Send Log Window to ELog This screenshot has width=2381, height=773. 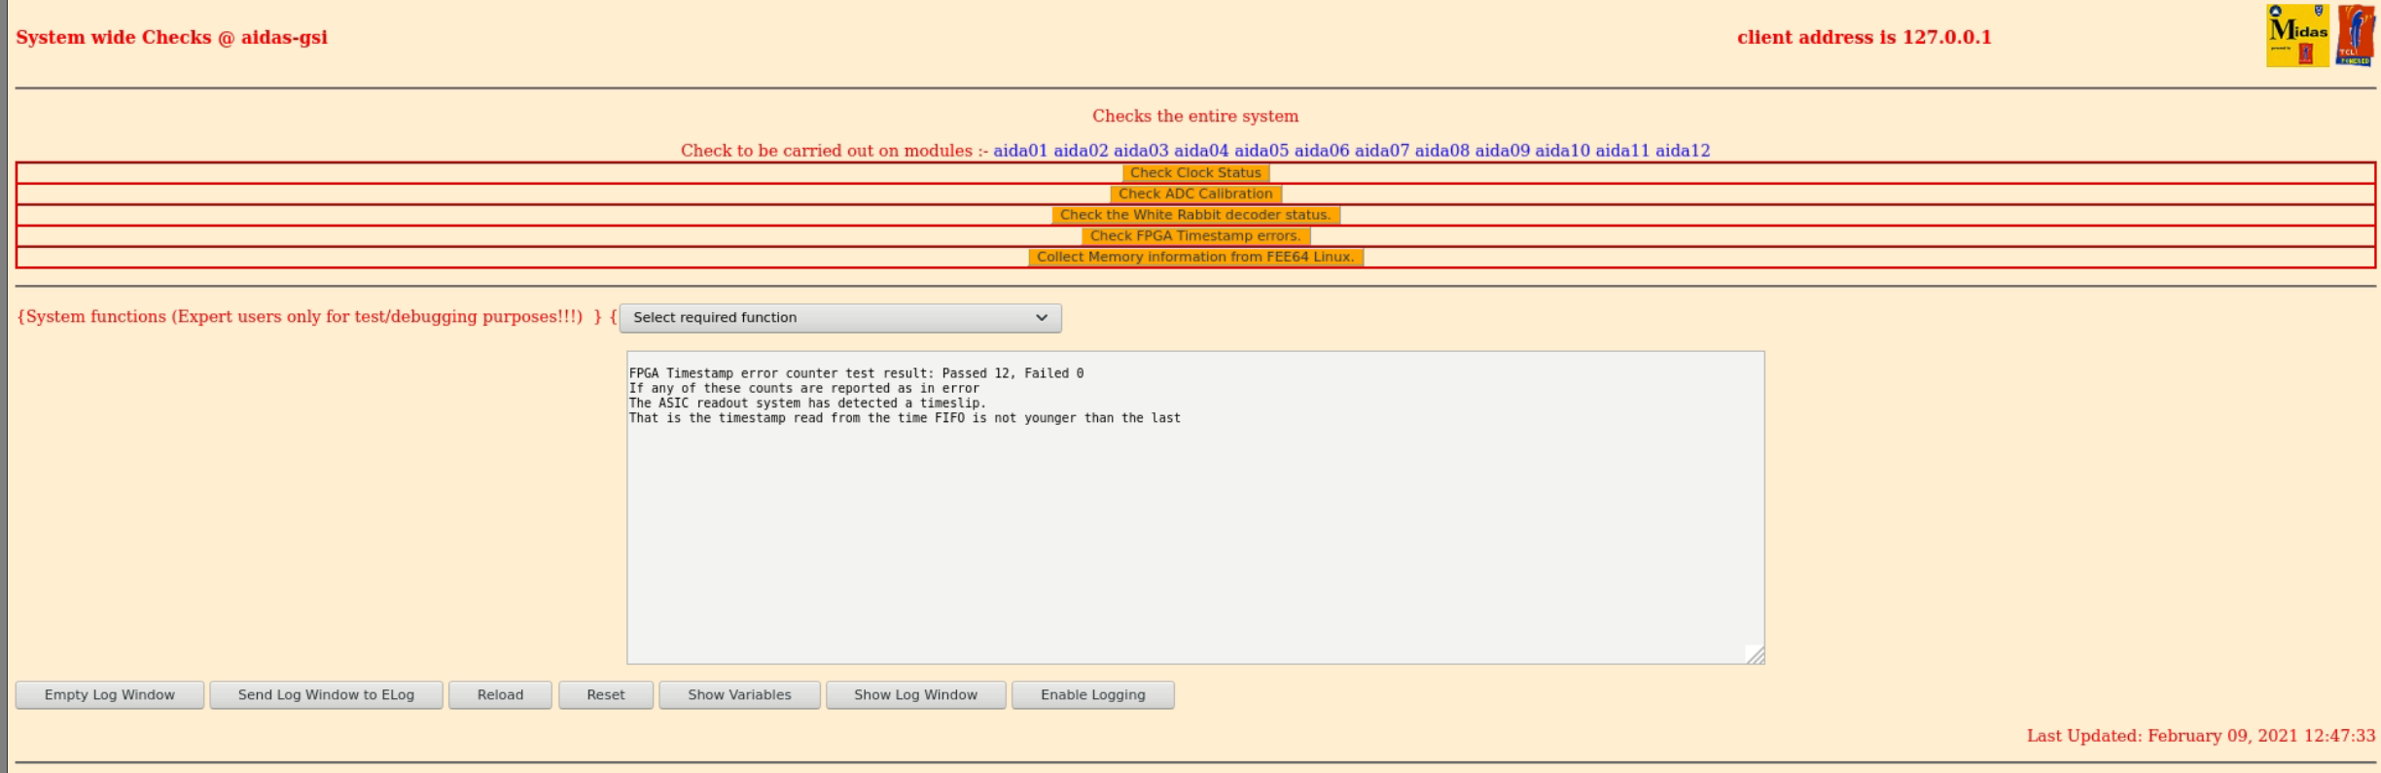326,695
